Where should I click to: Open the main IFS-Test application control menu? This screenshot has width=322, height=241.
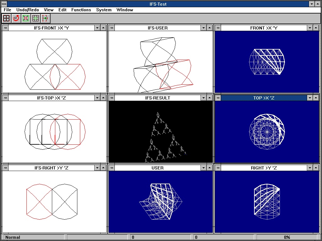coord(4,4)
